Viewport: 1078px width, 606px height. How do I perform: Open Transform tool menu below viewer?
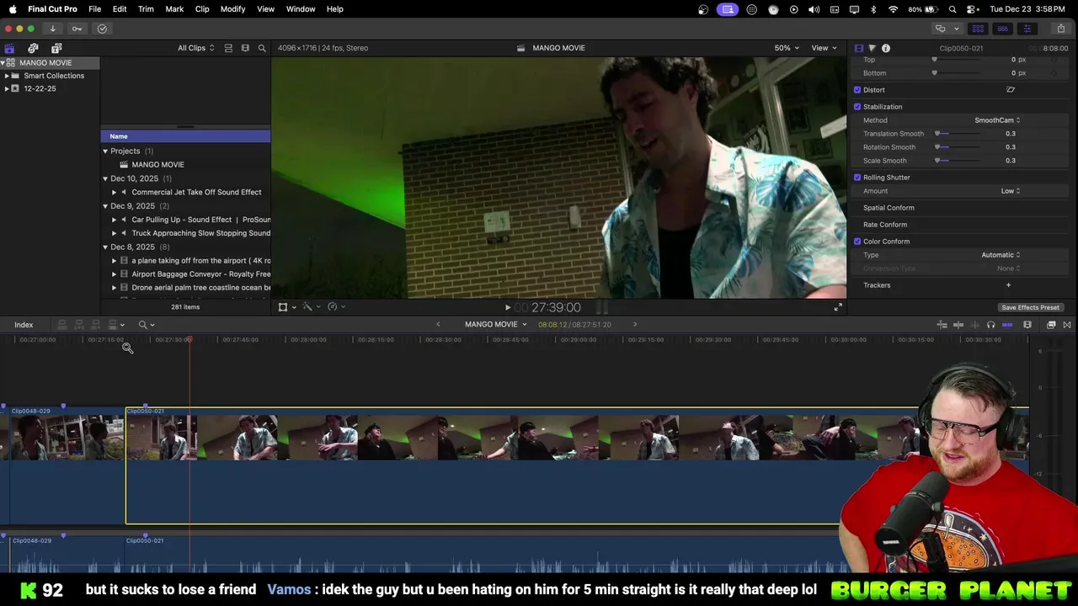point(286,307)
